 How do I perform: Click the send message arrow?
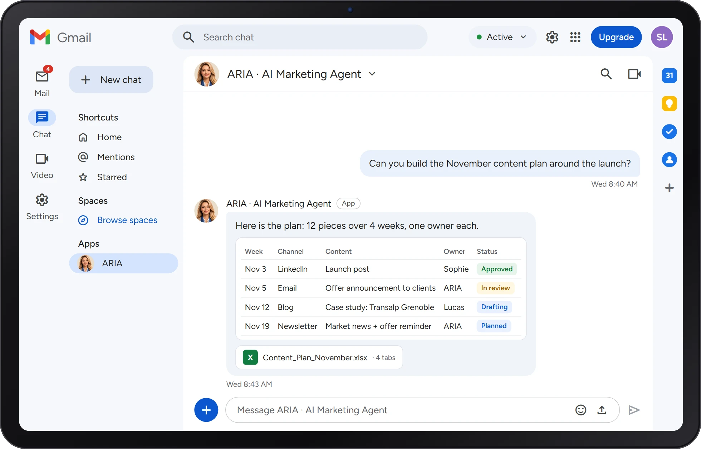[x=634, y=410]
